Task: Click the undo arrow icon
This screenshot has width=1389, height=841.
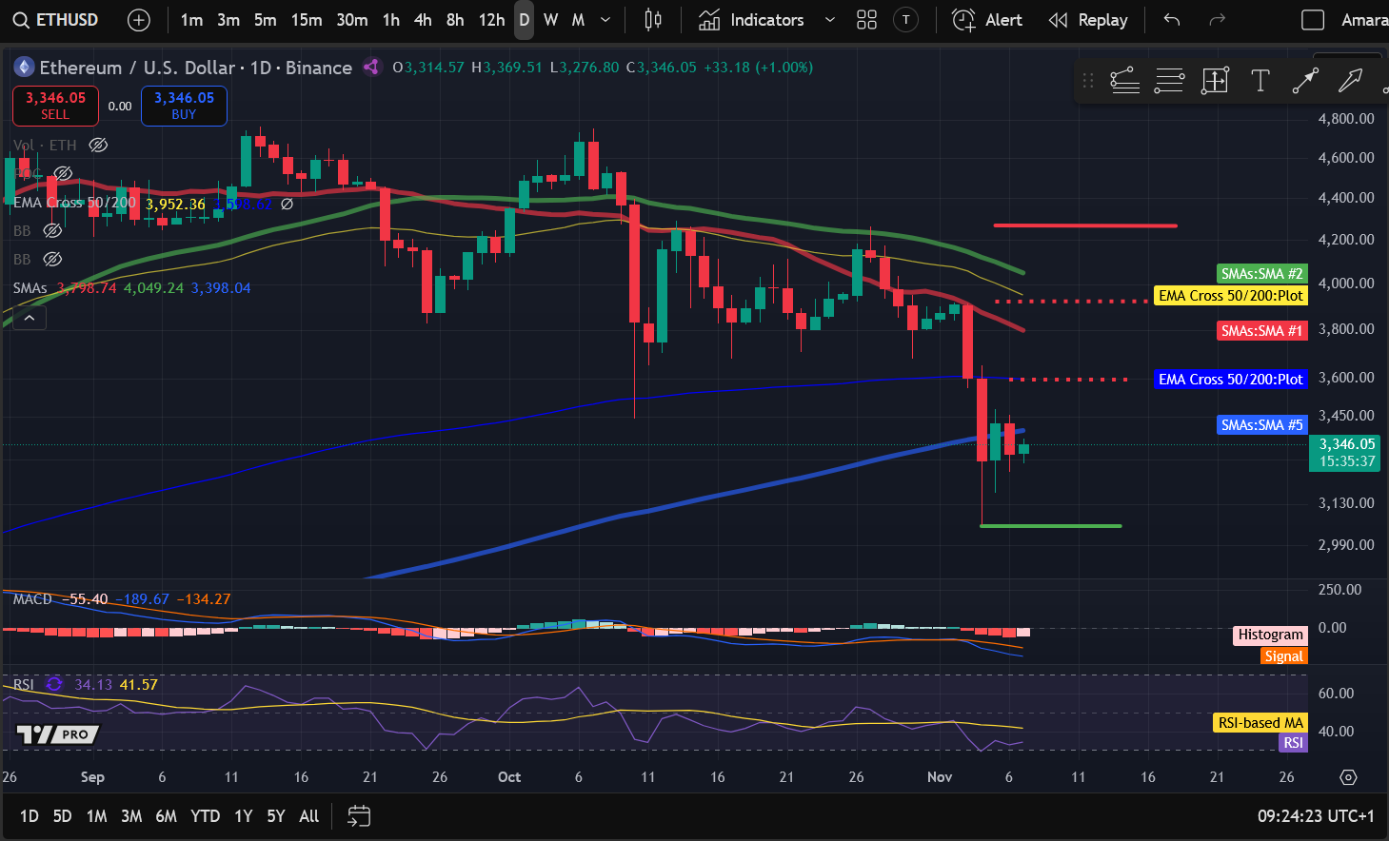Action: [x=1170, y=19]
